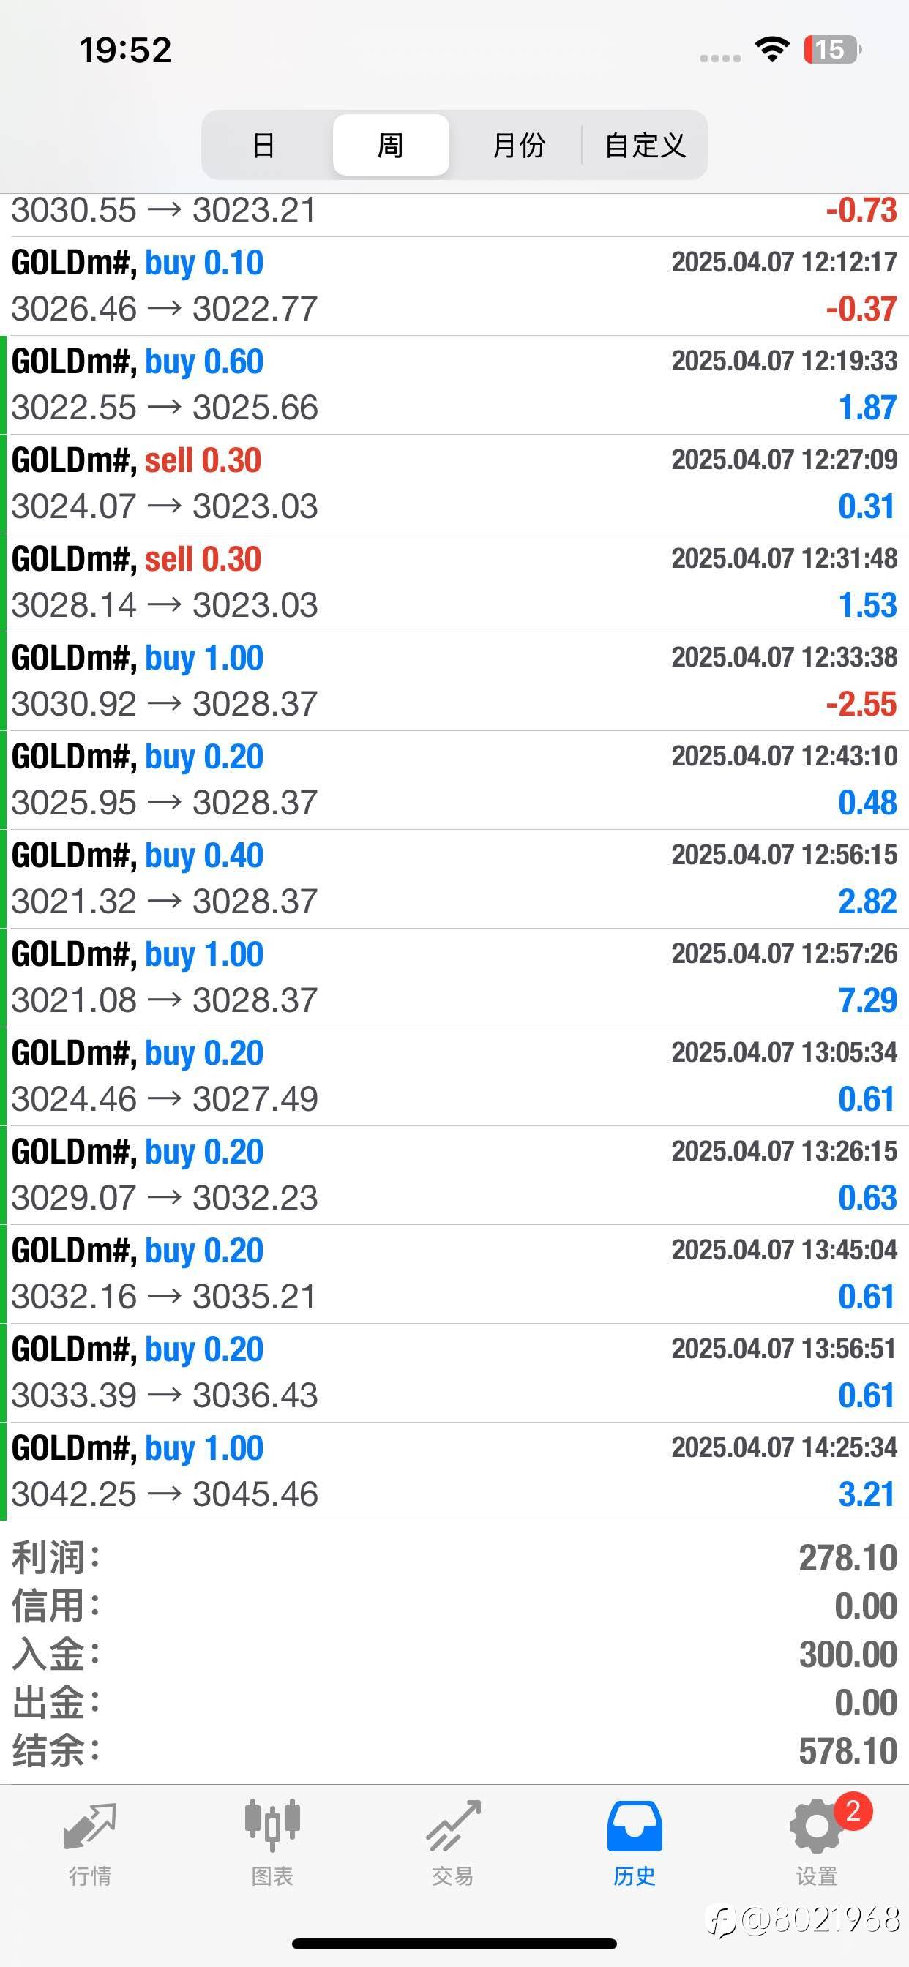The height and width of the screenshot is (1967, 909).
Task: Open the 图表 chart icon
Action: click(272, 1826)
